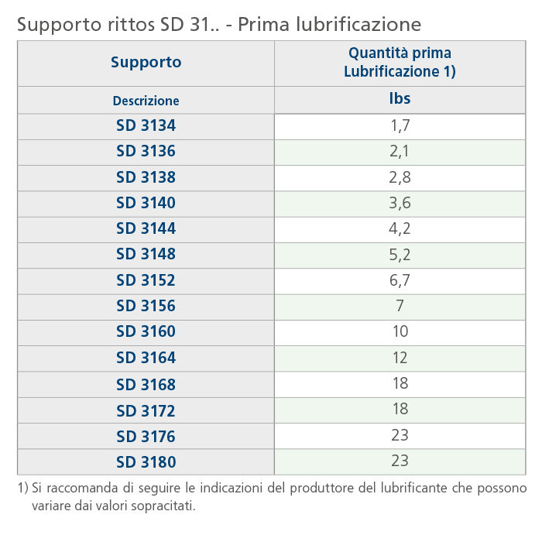Click the quantity value in the SD 3180 row

[400, 461]
